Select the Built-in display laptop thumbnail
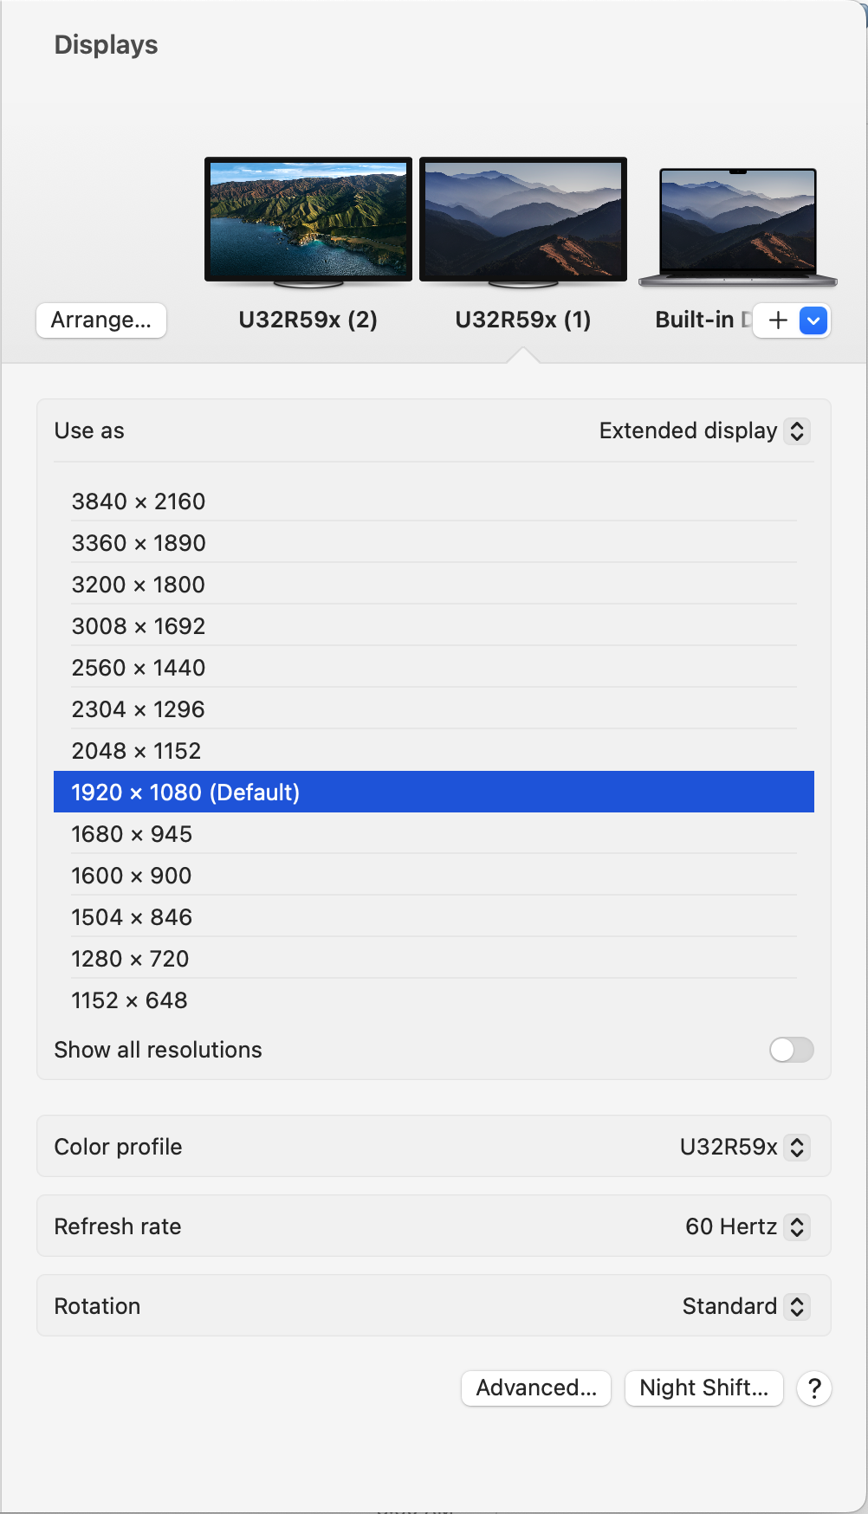Screen dimensions: 868x1514 tap(737, 222)
